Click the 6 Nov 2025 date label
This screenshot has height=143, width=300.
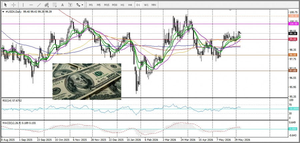tap(80, 140)
